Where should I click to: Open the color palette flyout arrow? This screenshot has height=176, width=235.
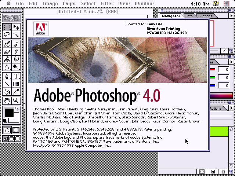click(x=231, y=62)
